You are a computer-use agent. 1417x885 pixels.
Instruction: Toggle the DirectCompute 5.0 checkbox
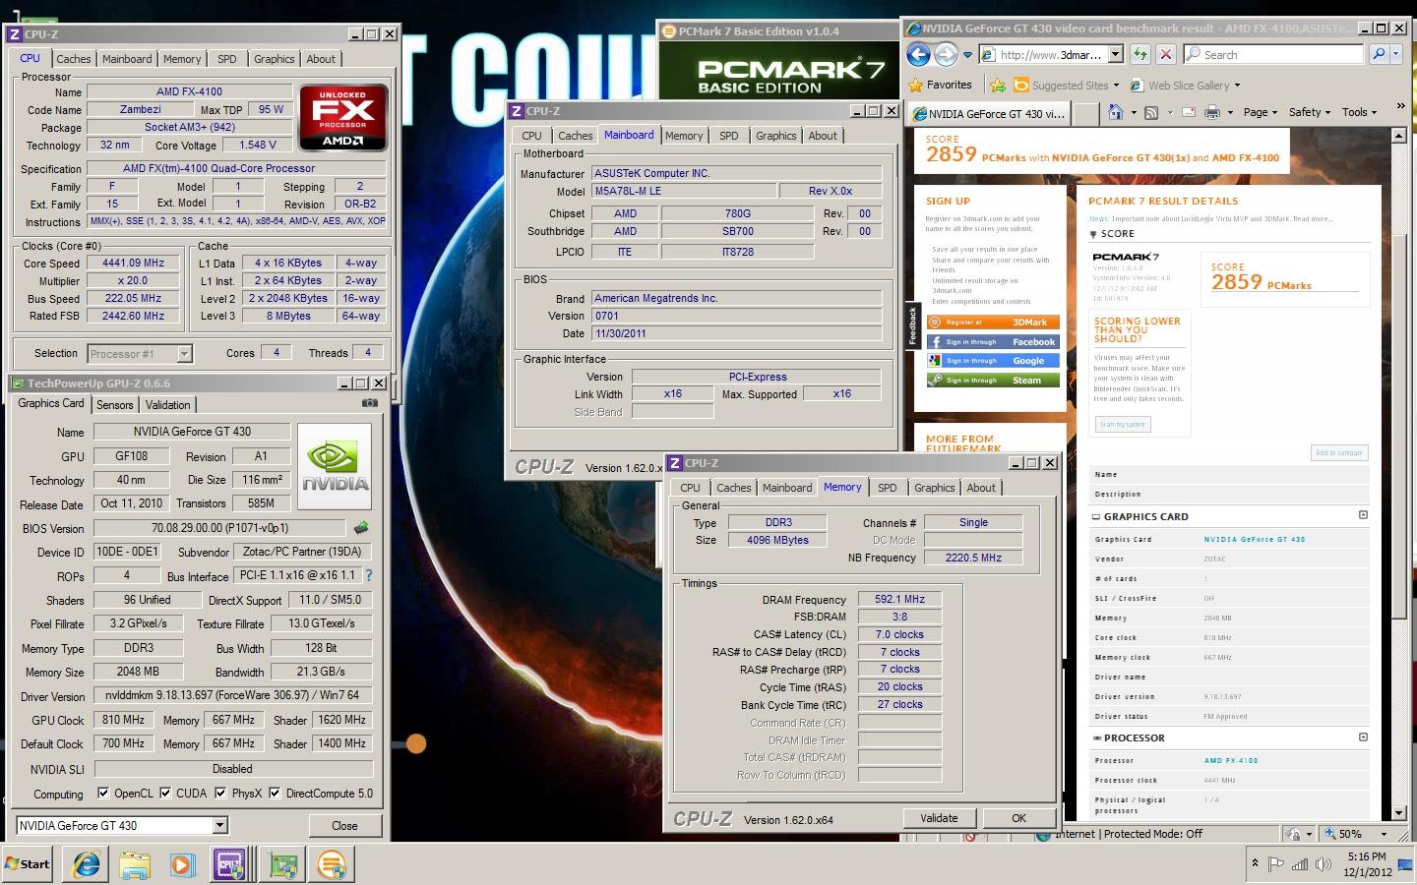click(x=275, y=793)
